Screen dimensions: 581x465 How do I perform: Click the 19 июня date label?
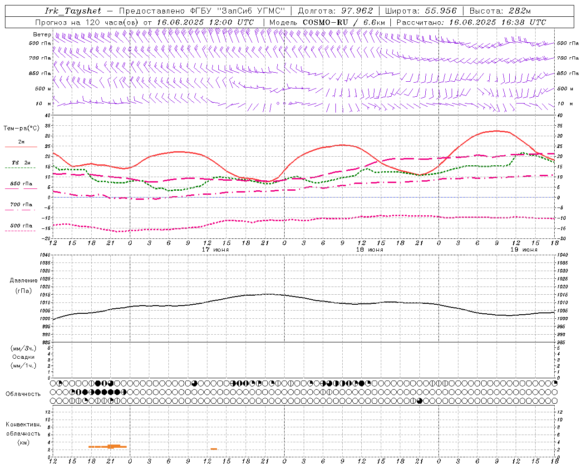524,250
